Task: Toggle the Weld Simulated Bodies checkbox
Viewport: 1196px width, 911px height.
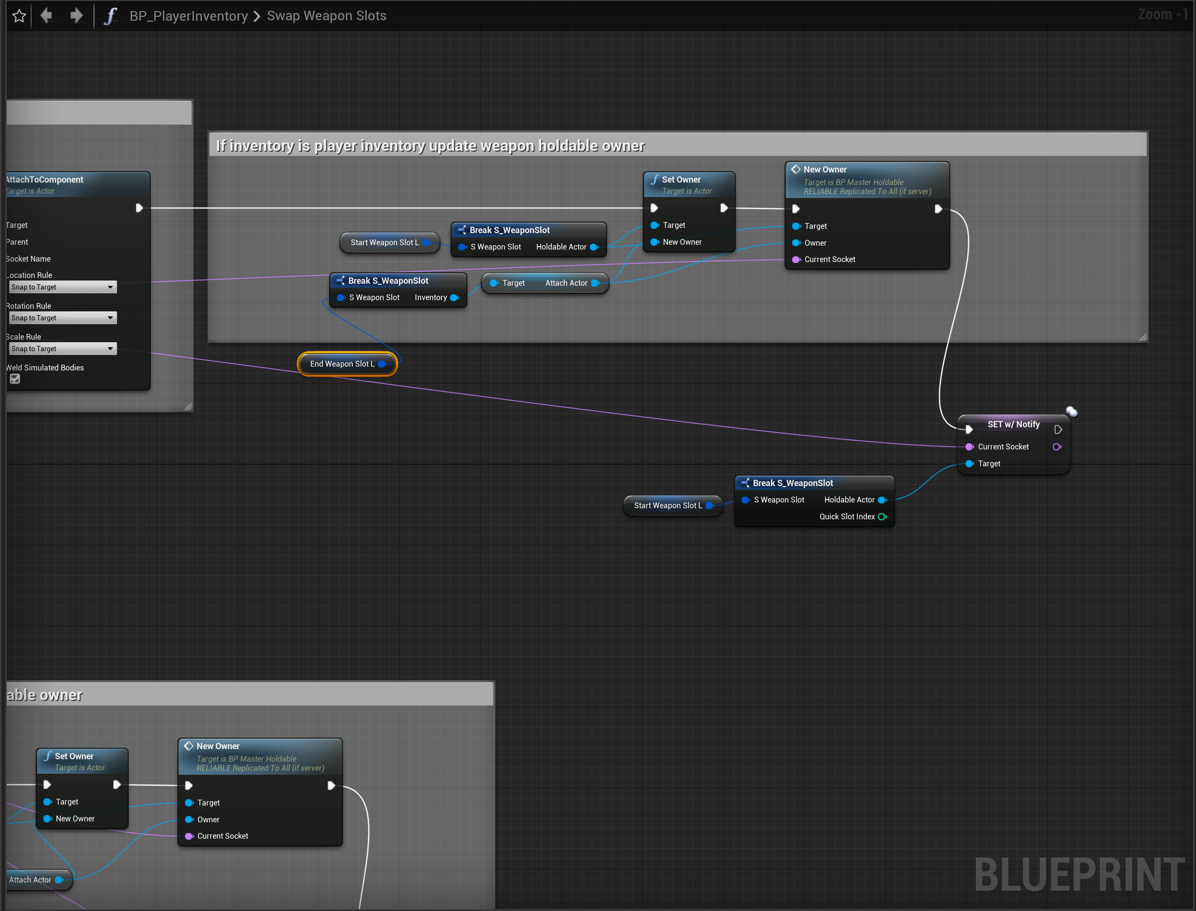Action: (15, 379)
